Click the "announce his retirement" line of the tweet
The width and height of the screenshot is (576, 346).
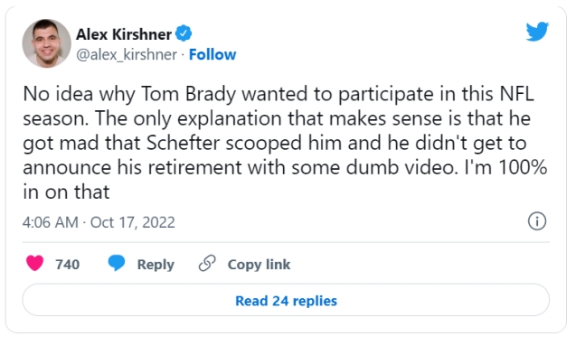click(285, 167)
